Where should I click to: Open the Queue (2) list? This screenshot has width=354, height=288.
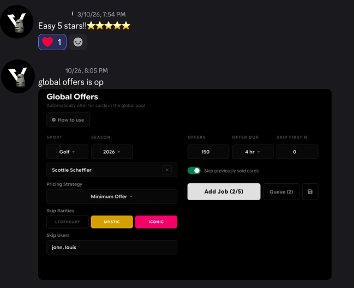[281, 191]
